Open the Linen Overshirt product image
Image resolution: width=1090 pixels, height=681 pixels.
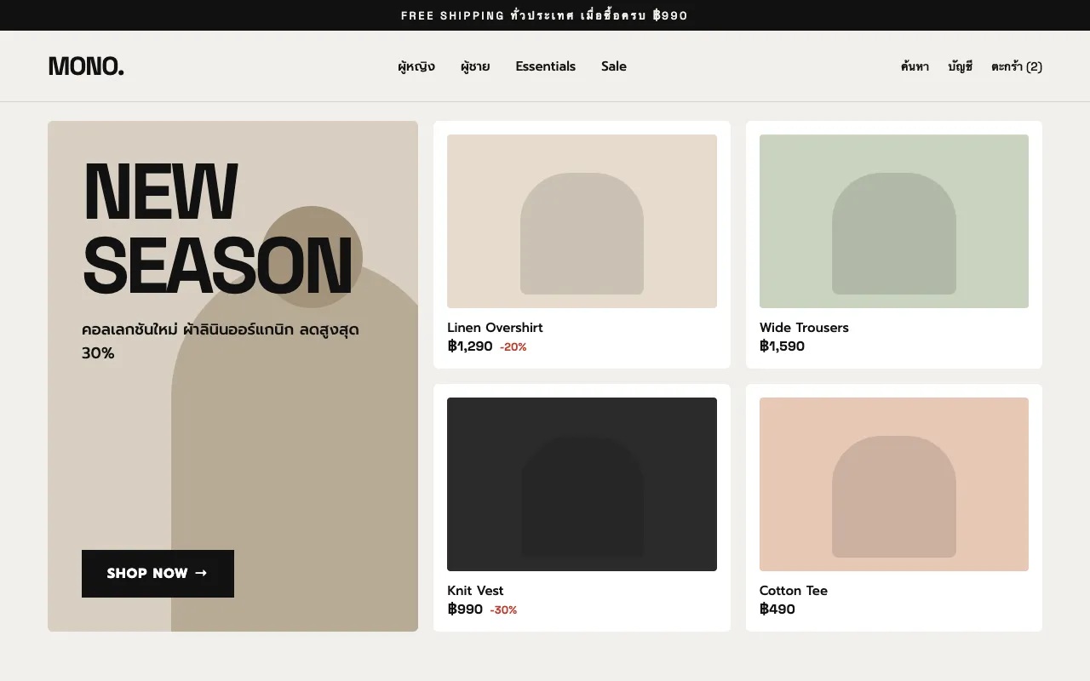coord(582,221)
